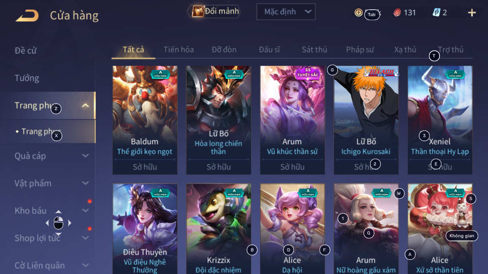Click the plus icon to add currency
The height and width of the screenshot is (274, 488).
coord(472,13)
